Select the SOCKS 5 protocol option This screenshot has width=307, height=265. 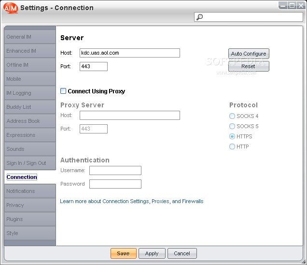click(232, 126)
